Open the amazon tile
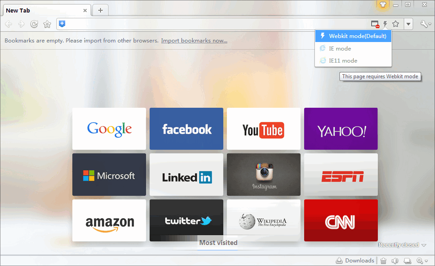Viewport: 435px width, 266px height. pyautogui.click(x=109, y=220)
